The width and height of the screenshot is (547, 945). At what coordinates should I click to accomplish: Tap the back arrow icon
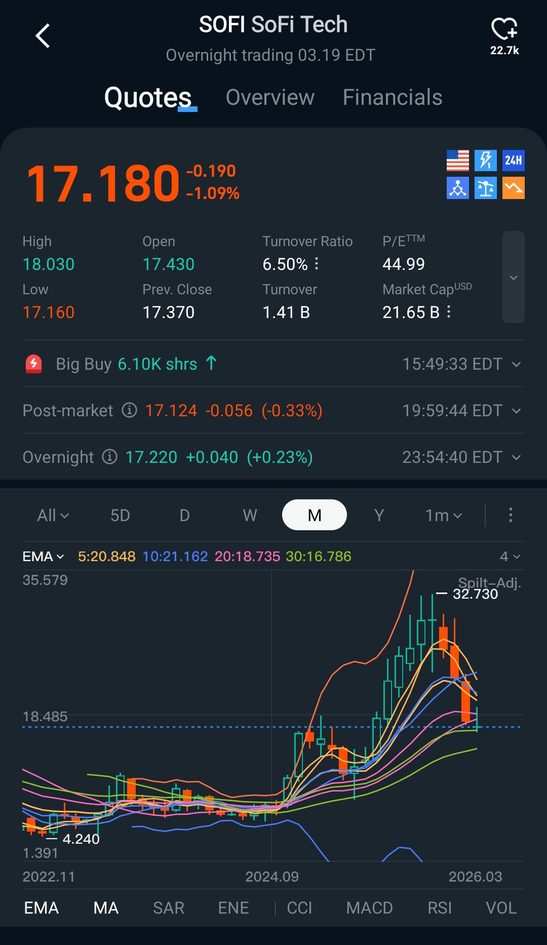(x=43, y=36)
